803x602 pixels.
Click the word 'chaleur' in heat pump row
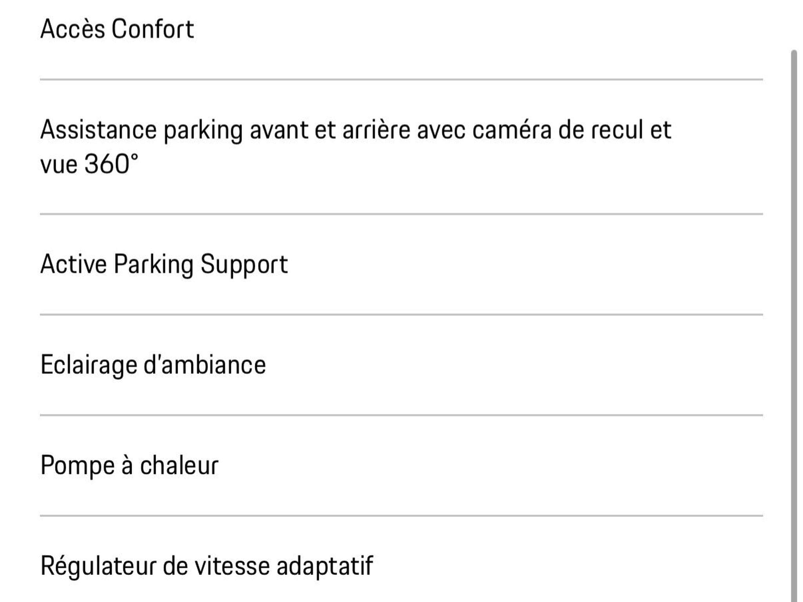179,466
